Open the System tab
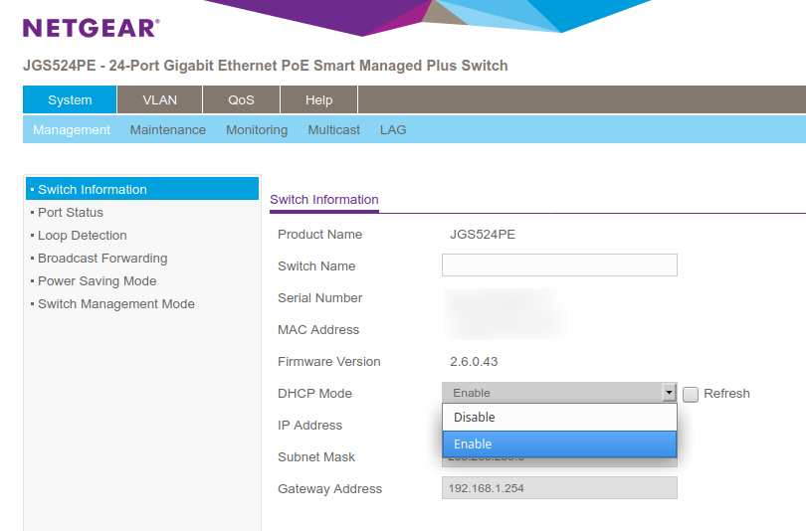 point(70,99)
